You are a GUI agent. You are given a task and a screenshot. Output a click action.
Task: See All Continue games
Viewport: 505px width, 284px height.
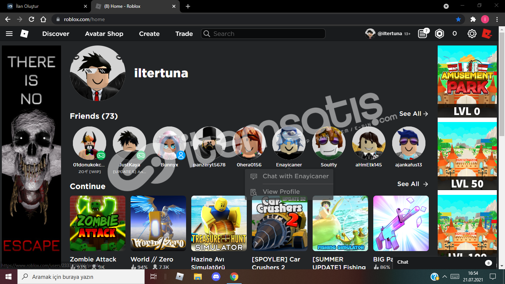(413, 184)
